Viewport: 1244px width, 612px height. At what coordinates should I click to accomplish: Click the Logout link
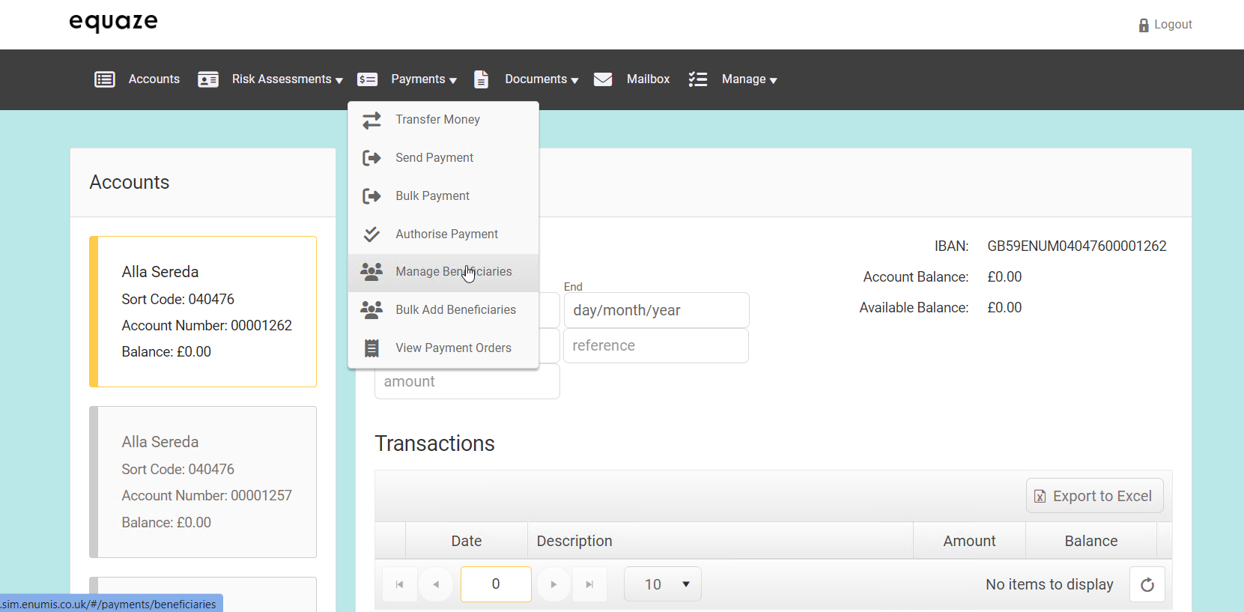click(1172, 25)
